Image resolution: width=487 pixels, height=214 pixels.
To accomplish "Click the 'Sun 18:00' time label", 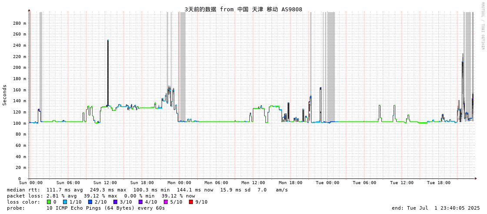I will pyautogui.click(x=142, y=183).
